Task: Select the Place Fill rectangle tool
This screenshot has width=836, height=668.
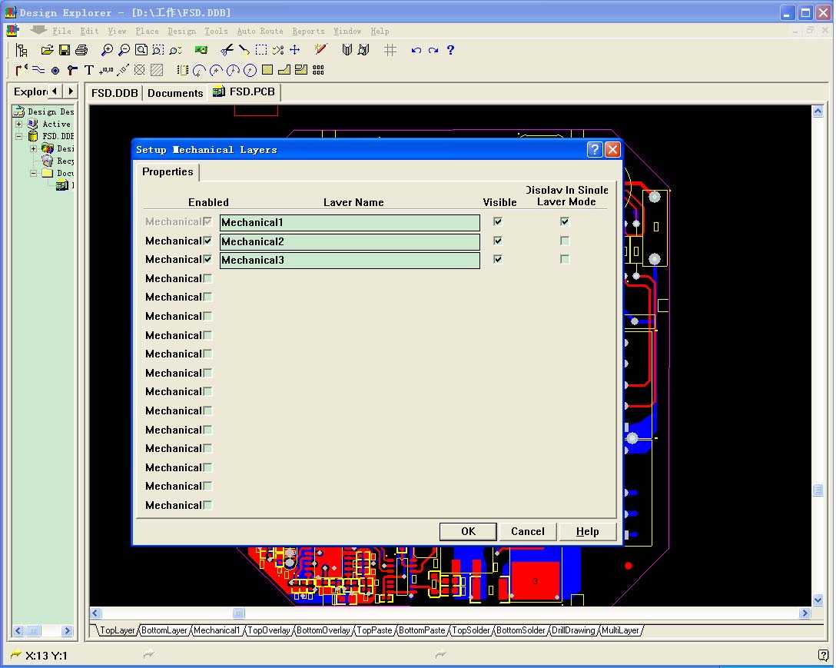Action: tap(267, 70)
